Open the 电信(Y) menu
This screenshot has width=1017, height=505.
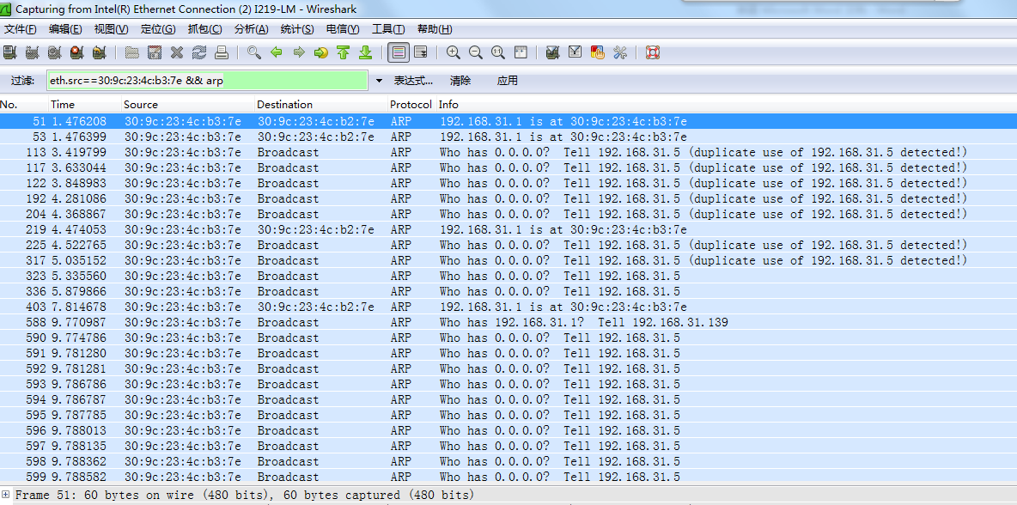343,29
